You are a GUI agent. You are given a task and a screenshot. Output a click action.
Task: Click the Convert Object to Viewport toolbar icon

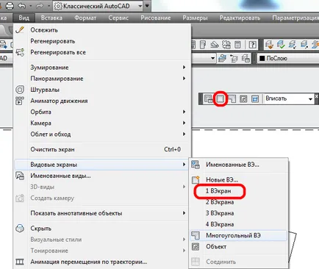(x=243, y=98)
